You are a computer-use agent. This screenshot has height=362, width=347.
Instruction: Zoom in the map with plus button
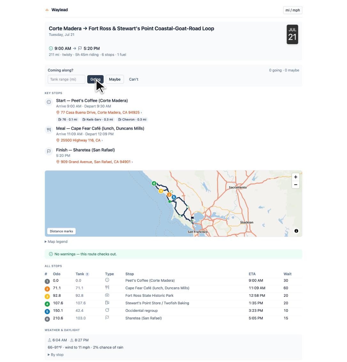pyautogui.click(x=296, y=177)
